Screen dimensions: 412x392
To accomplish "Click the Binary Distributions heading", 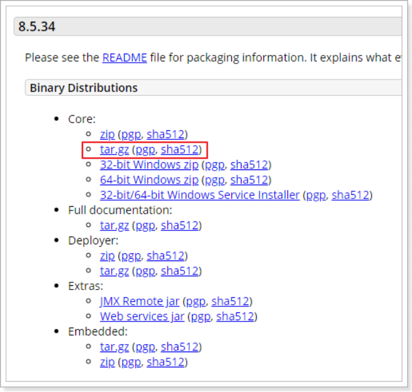I will (x=84, y=88).
